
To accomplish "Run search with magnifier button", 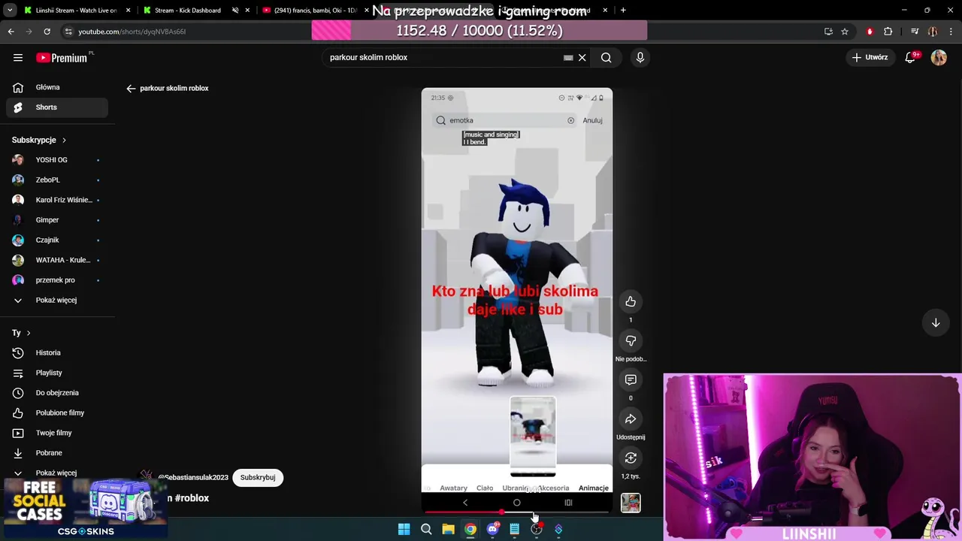I will pos(606,58).
